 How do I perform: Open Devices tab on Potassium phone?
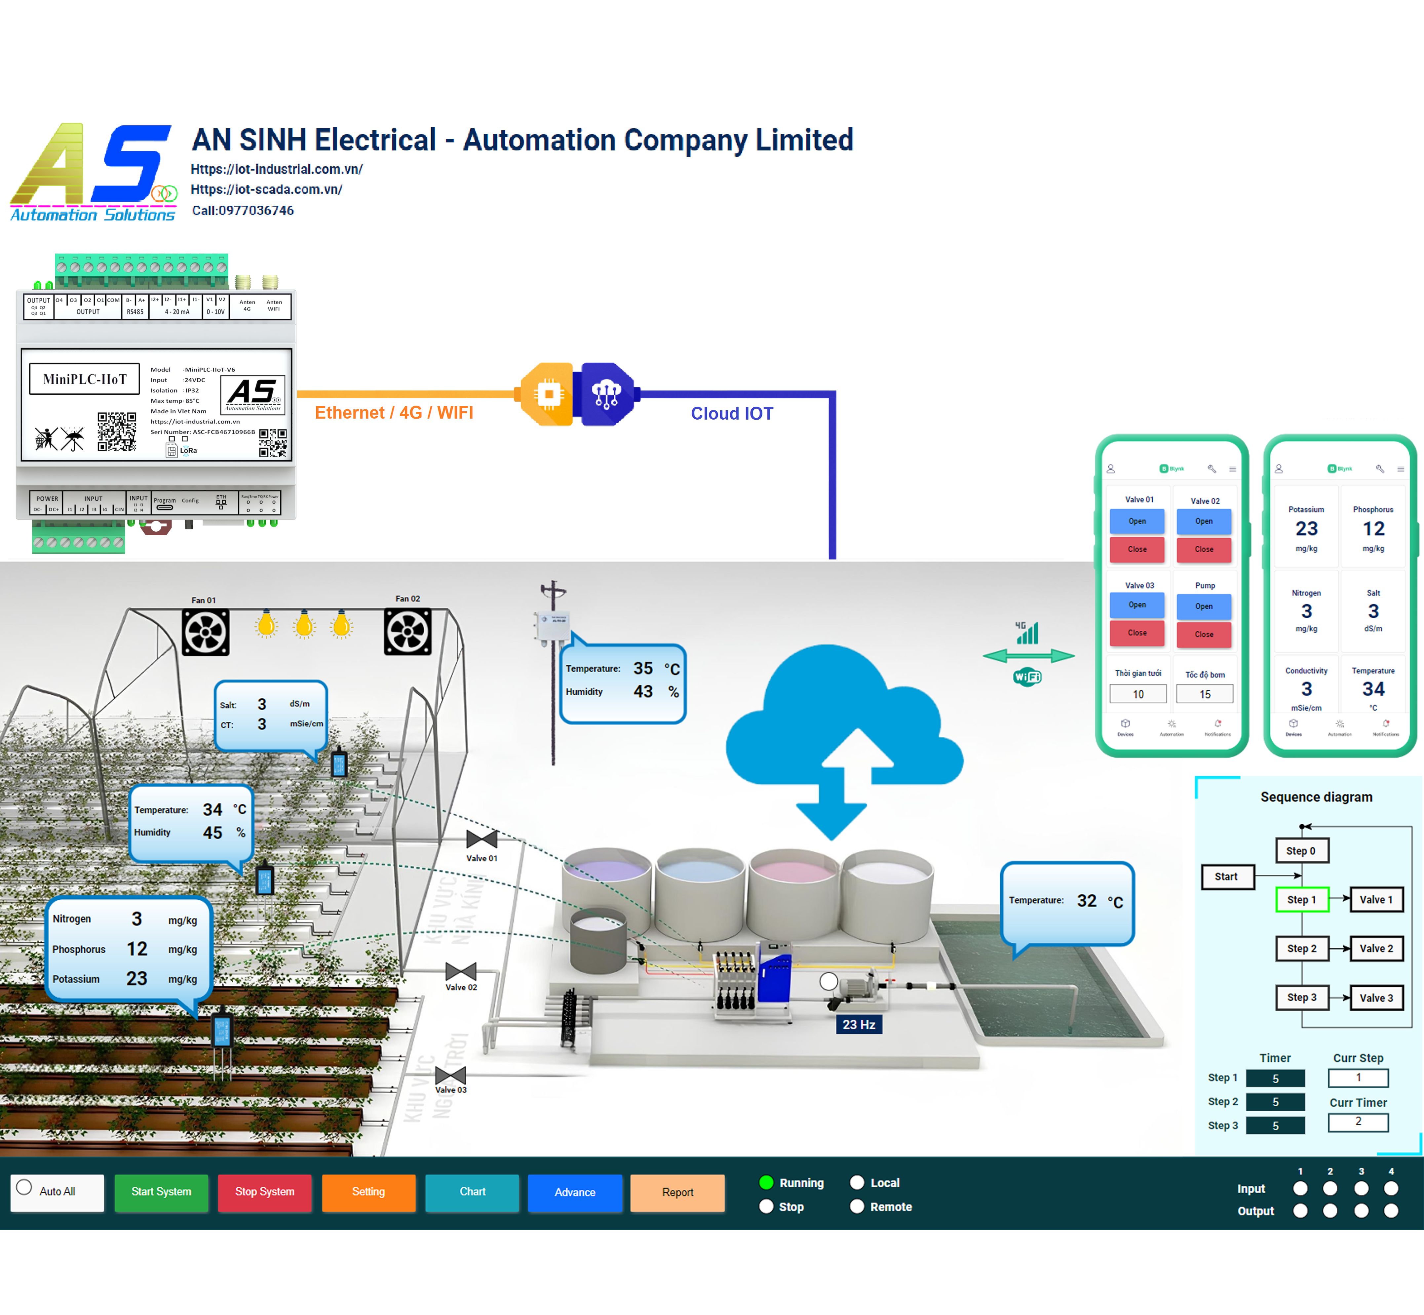(1293, 727)
